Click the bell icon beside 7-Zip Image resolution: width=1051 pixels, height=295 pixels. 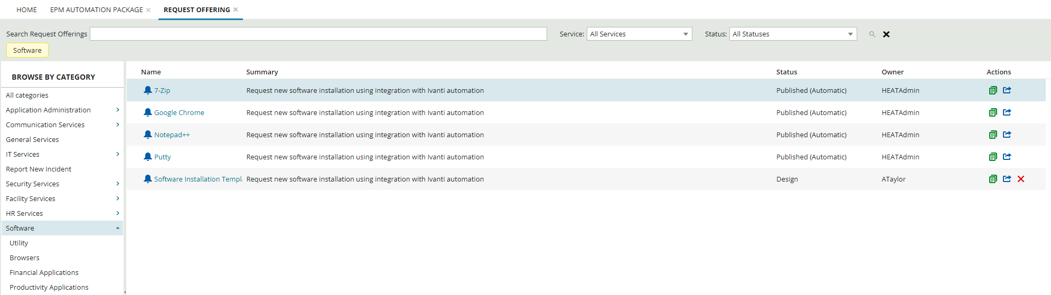pos(148,90)
